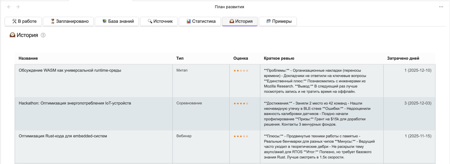
Task: Open the Запланировано tab
Action: [68, 21]
